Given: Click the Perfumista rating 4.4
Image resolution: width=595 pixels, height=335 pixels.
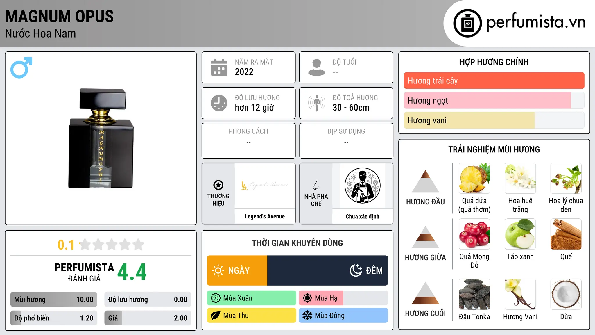Looking at the screenshot, I should [x=132, y=272].
